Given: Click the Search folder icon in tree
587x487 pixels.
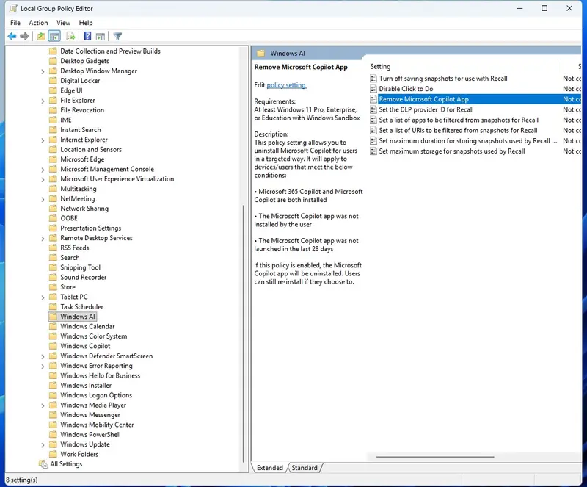Looking at the screenshot, I should point(53,258).
